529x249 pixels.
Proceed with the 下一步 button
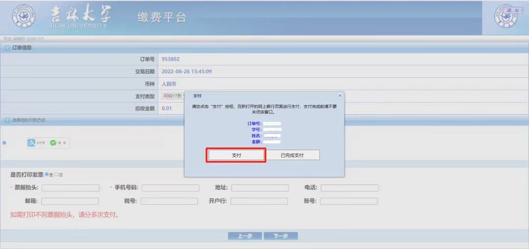tap(281, 236)
